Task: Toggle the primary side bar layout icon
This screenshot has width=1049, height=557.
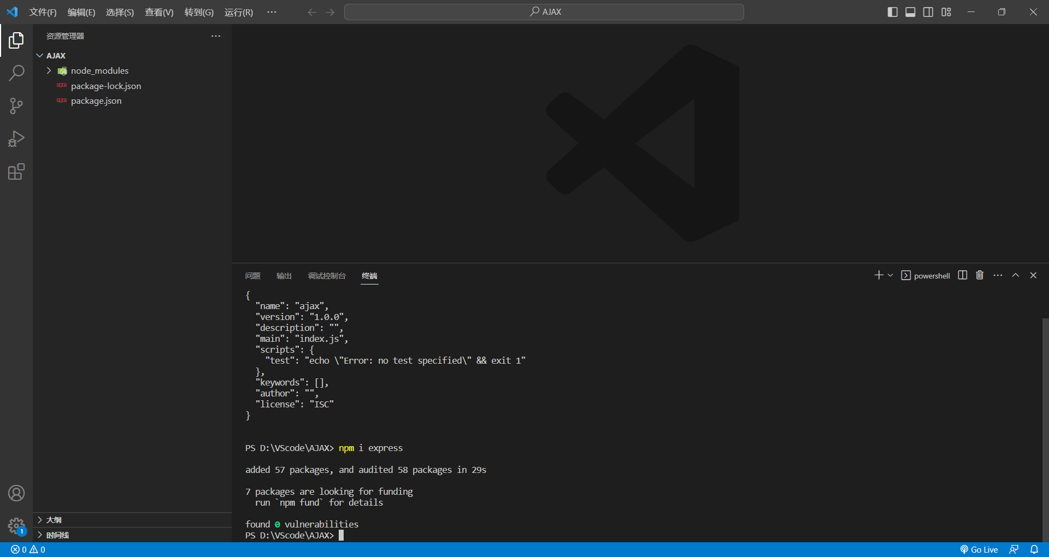Action: click(893, 12)
